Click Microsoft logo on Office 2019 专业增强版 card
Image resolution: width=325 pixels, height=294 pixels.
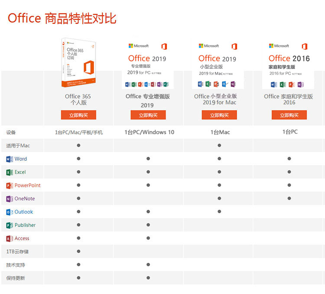139,46
